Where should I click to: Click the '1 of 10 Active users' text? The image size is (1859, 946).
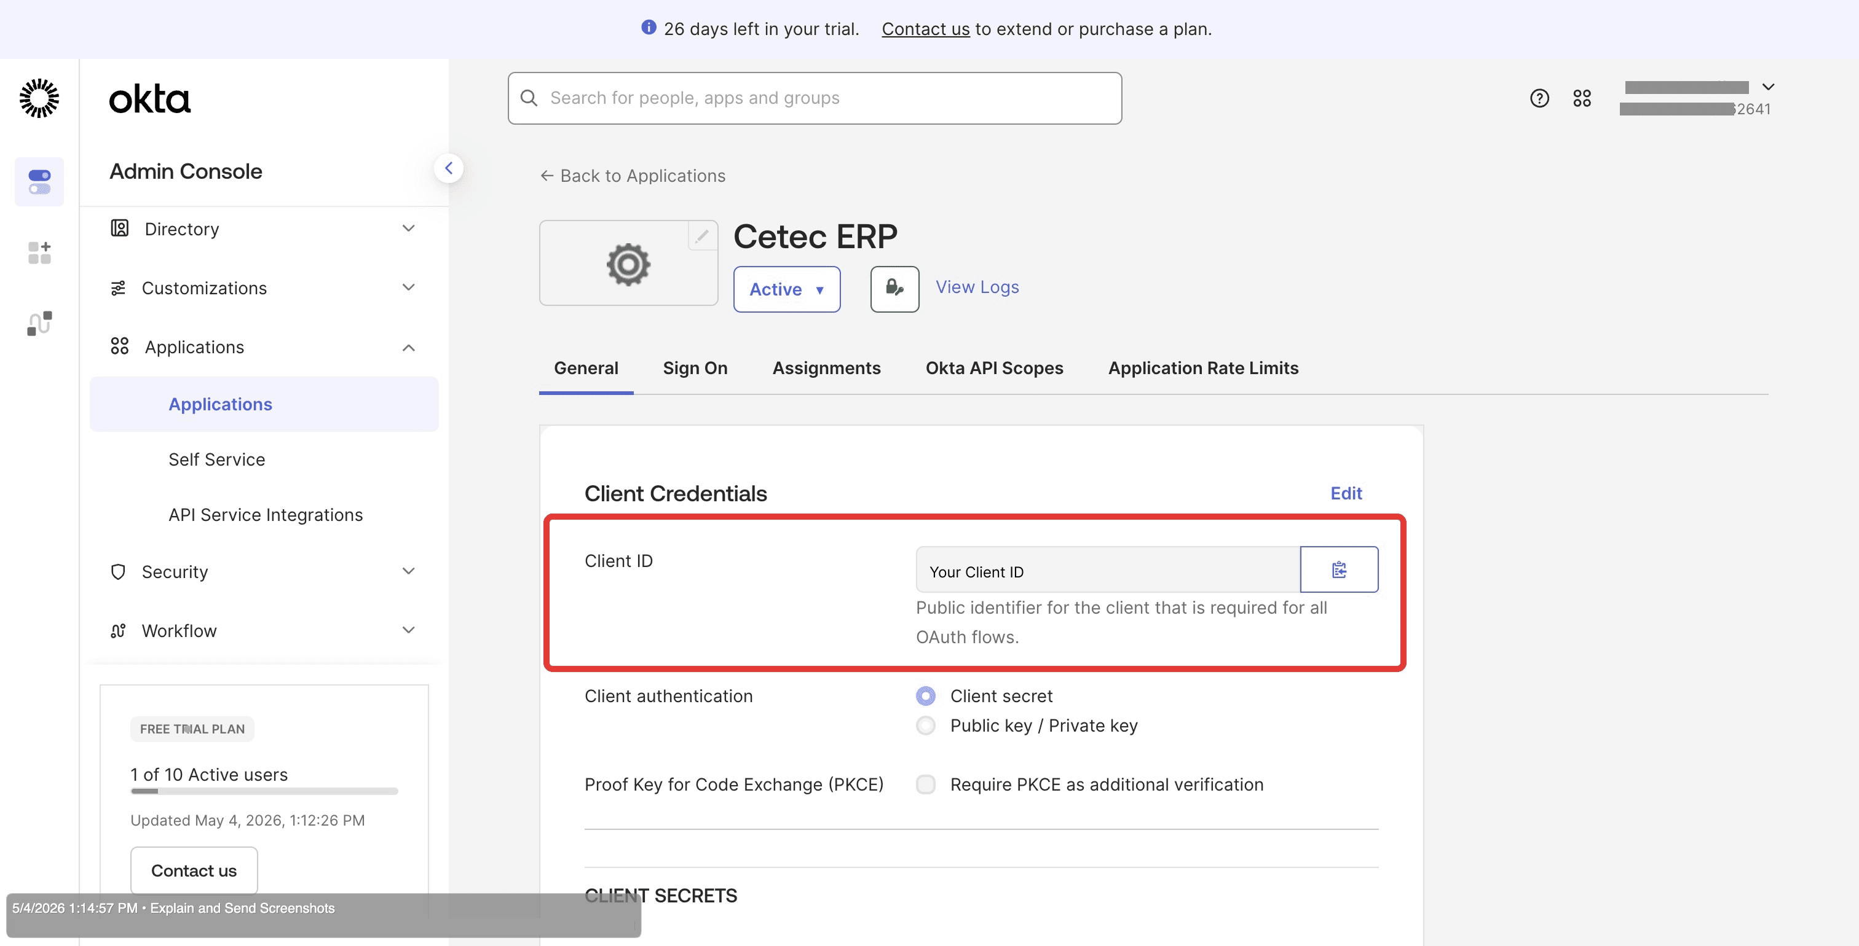coord(208,775)
